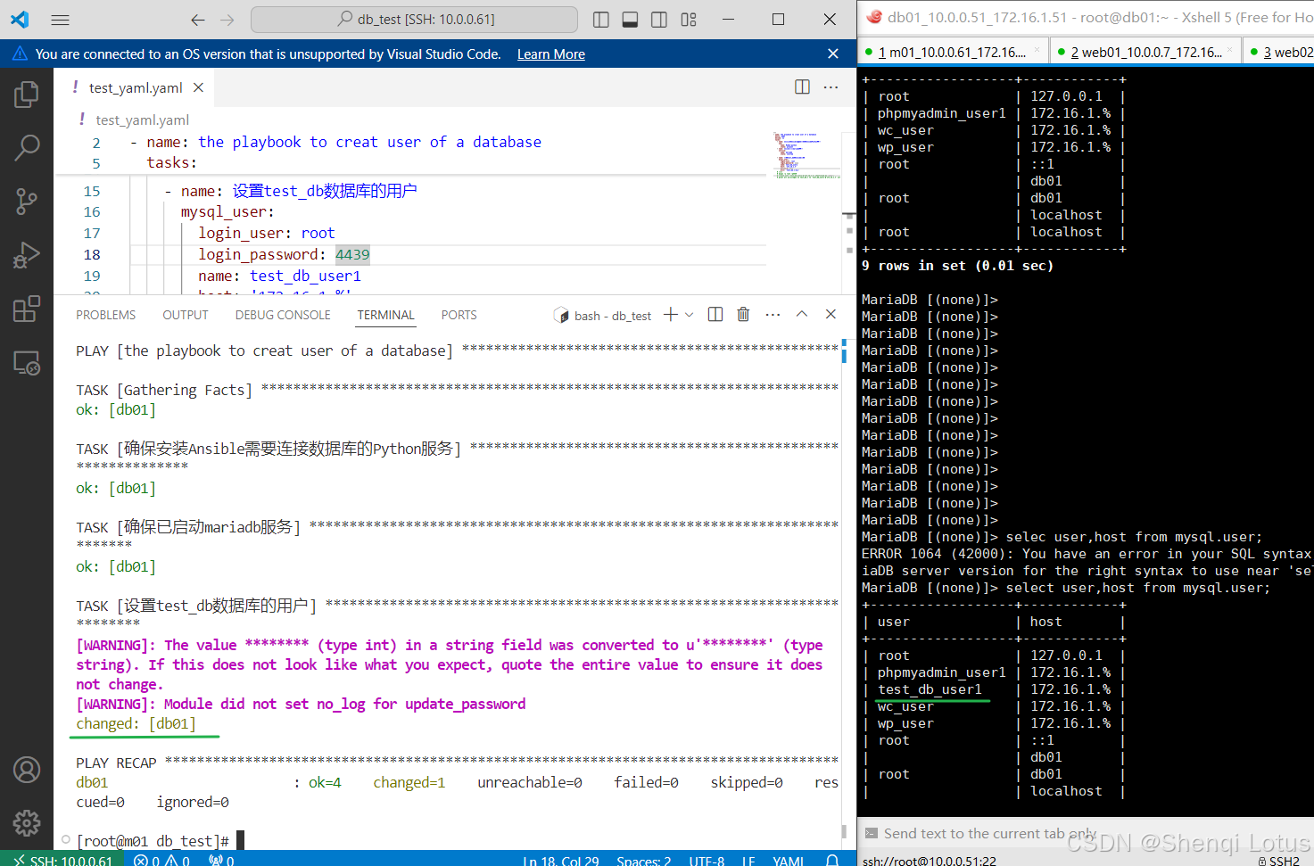Toggle the primary sidebar layout button
The image size is (1314, 866).
(x=601, y=20)
